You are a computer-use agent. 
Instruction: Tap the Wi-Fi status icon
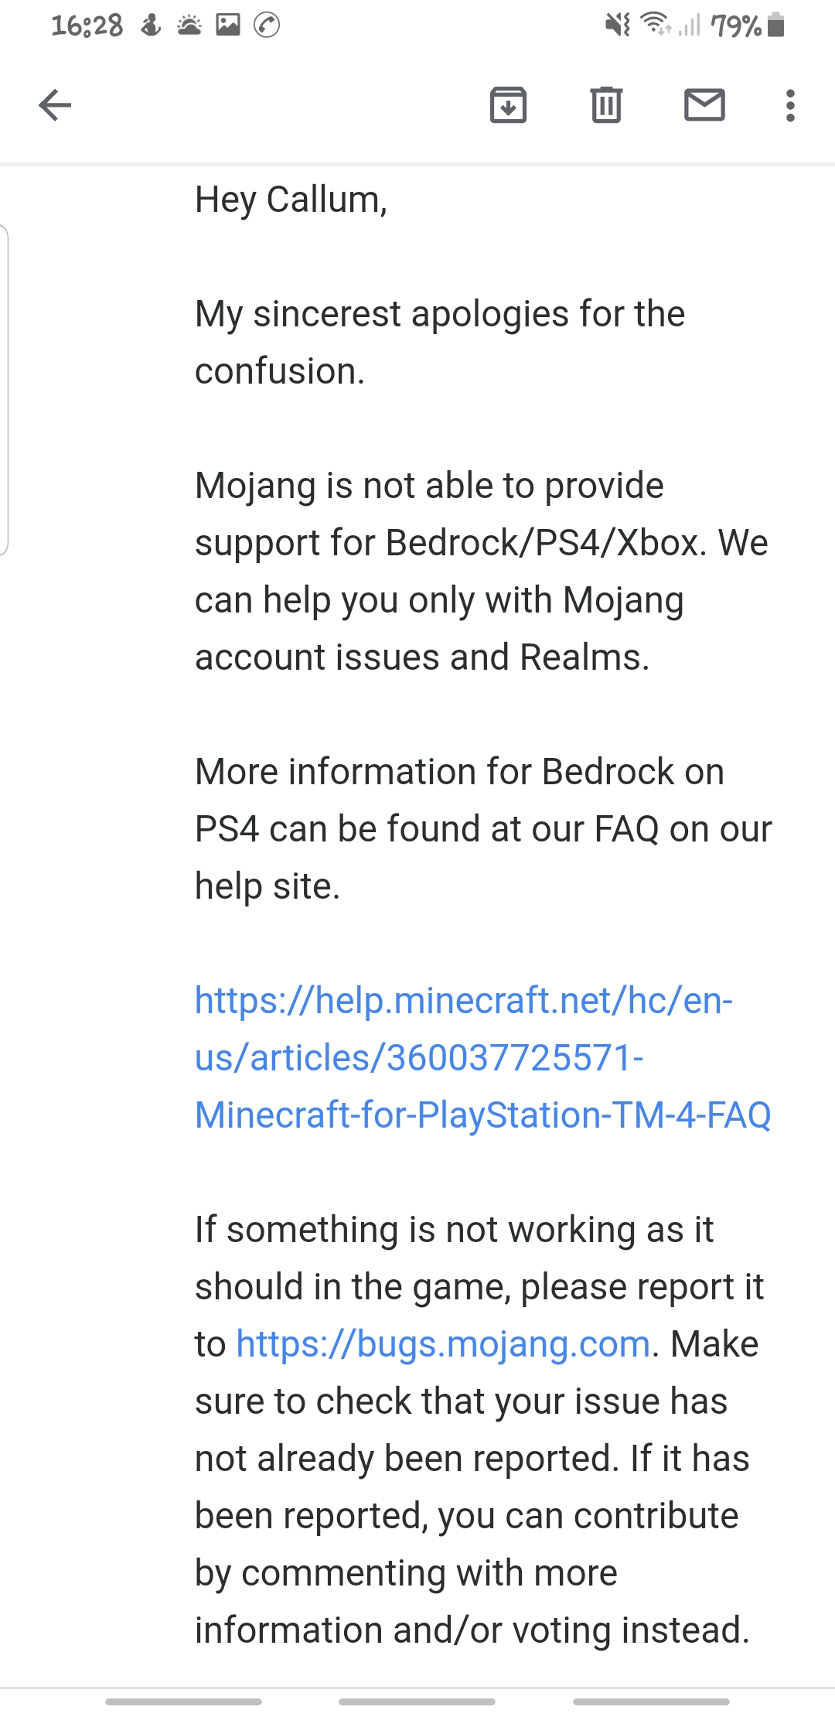[x=656, y=26]
